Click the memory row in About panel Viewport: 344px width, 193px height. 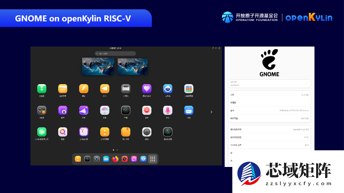(270, 95)
